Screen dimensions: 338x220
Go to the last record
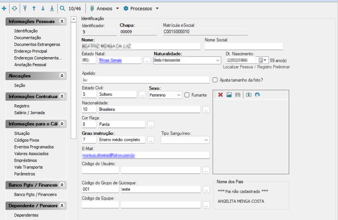(x=52, y=8)
